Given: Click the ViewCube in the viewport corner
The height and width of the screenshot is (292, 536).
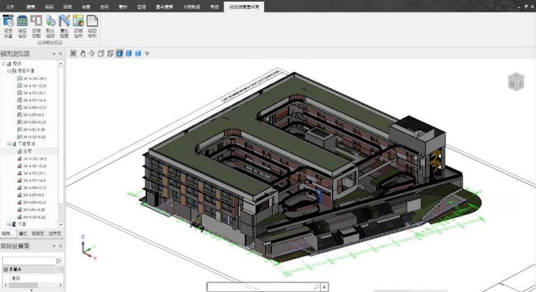Looking at the screenshot, I should point(516,81).
